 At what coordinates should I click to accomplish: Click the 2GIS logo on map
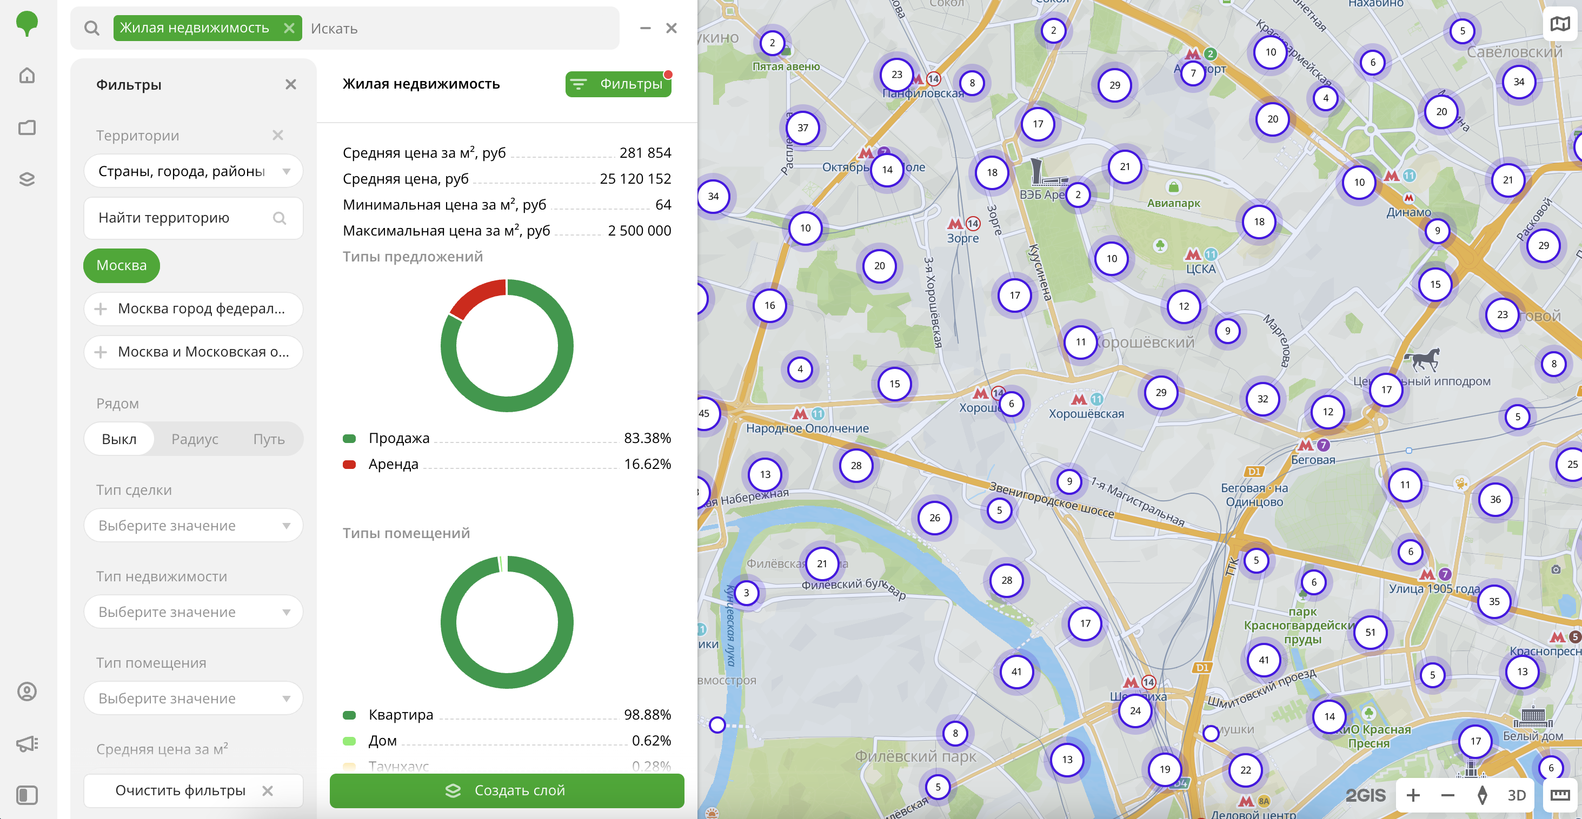pos(1365,796)
